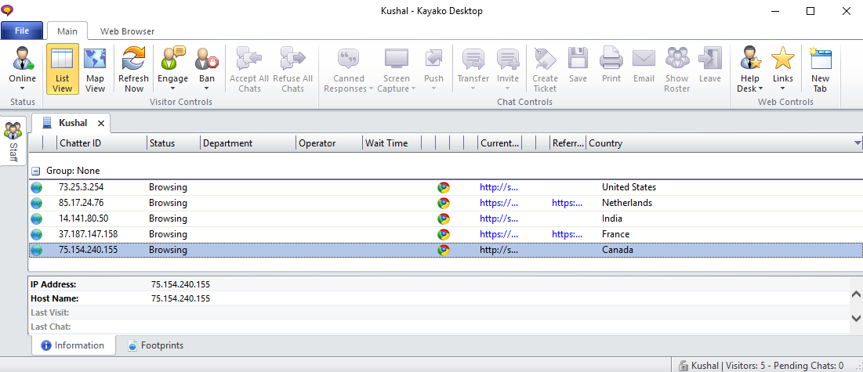Open Canned Responses dropdown
Screen dimensions: 863x372
point(348,70)
